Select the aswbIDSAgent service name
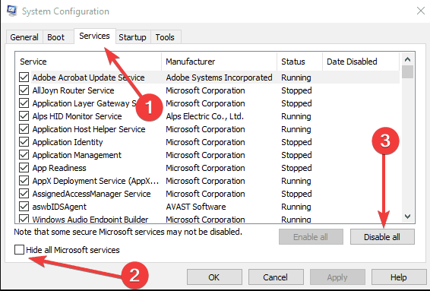This screenshot has height=291, width=430. pos(59,207)
